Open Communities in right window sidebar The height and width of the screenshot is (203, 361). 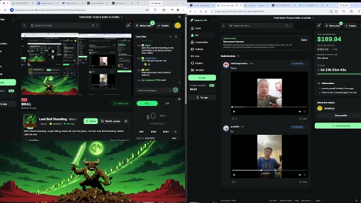point(202,42)
